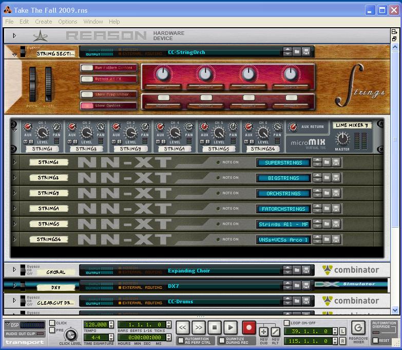
Task: Save patch on SUPERSTRINGS NN-XT
Action: (x=336, y=162)
